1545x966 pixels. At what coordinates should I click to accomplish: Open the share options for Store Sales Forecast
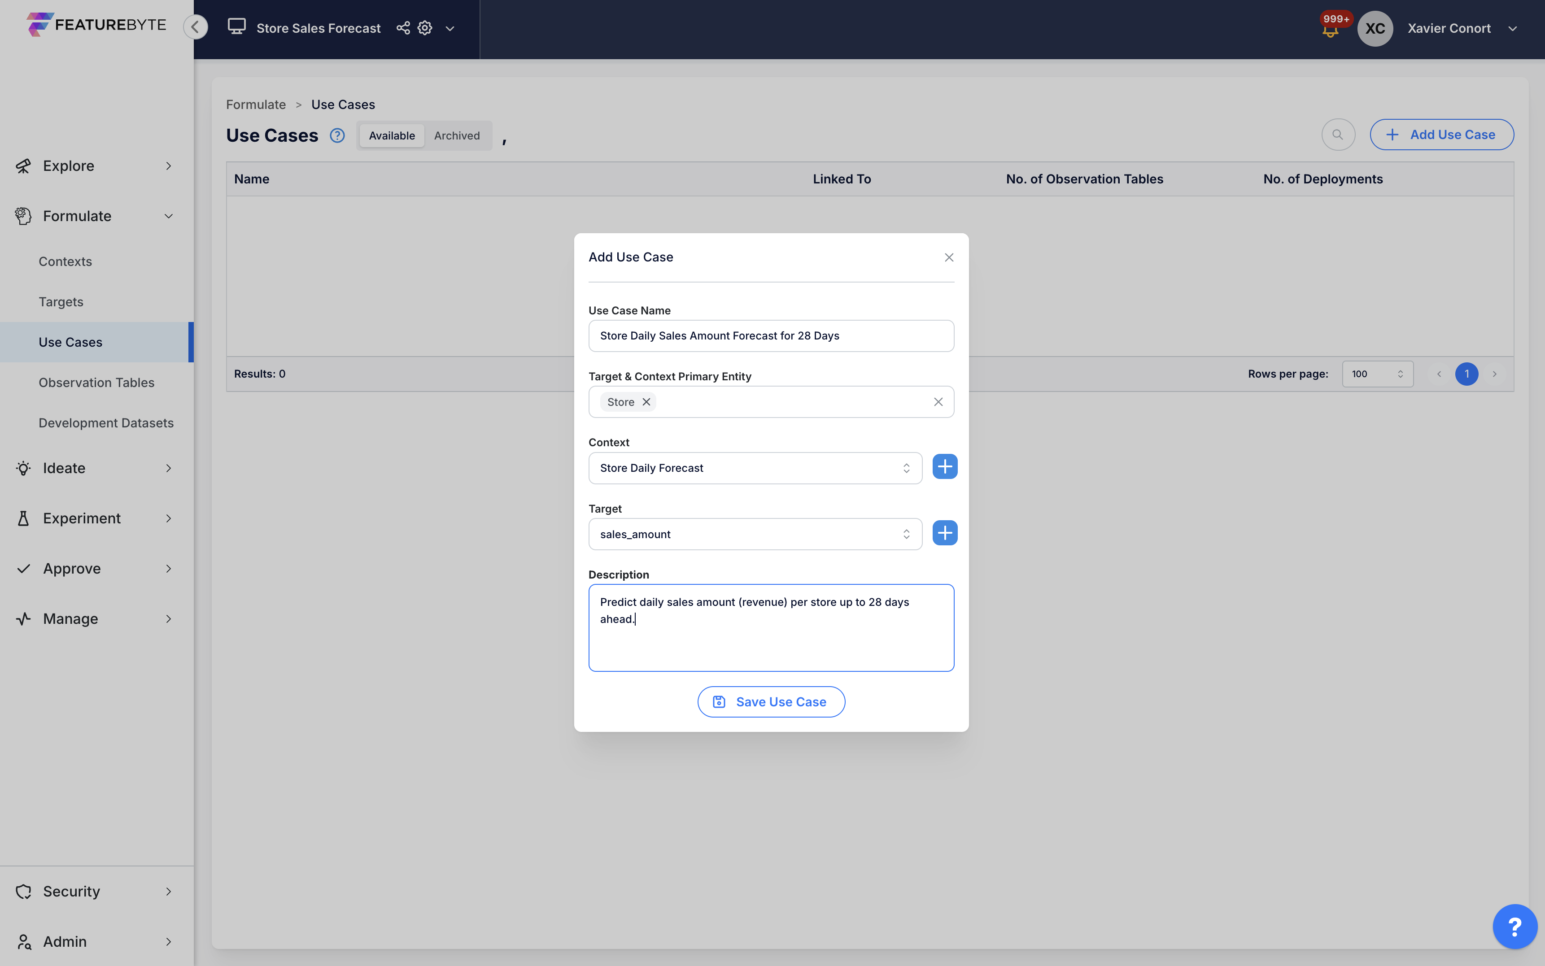point(402,28)
